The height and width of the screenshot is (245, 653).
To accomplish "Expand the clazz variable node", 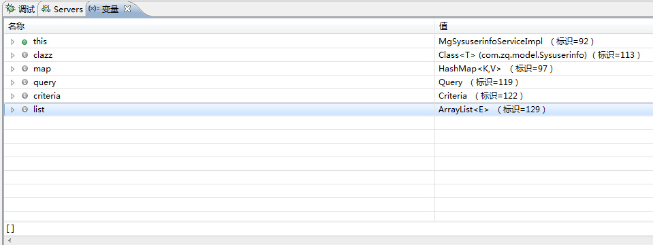I will (x=12, y=55).
